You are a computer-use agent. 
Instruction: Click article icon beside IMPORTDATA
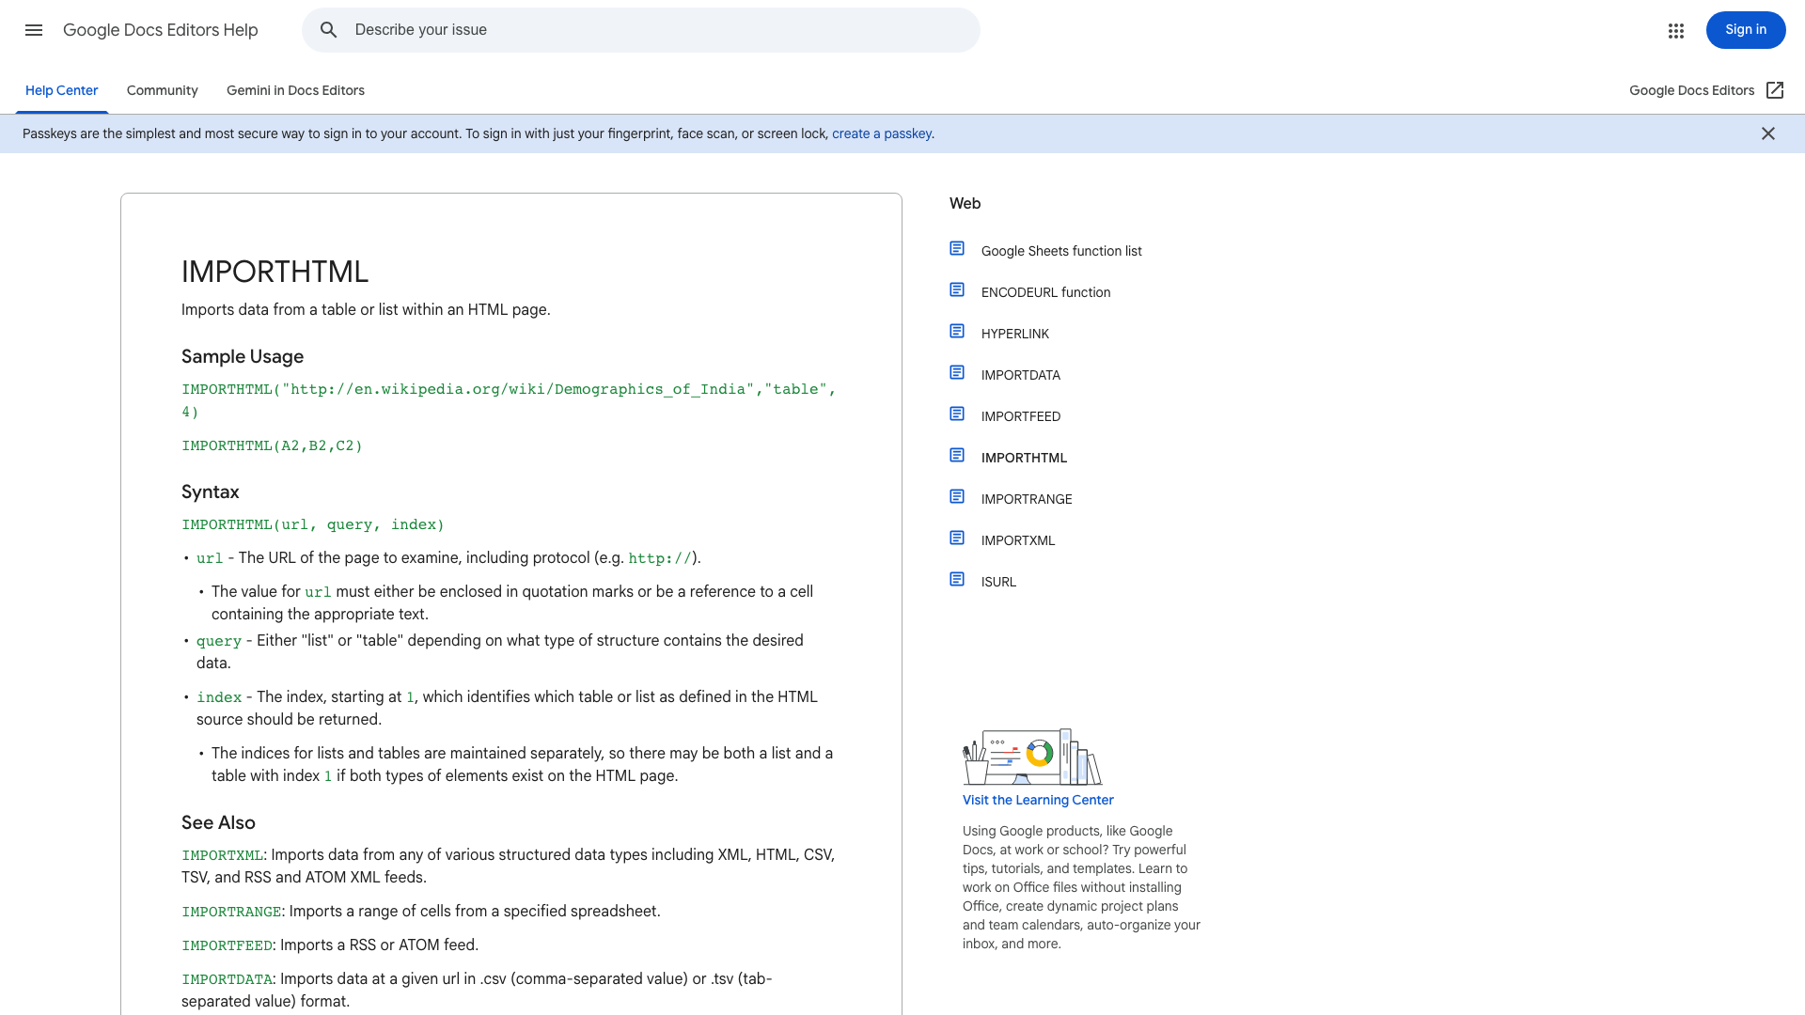pyautogui.click(x=957, y=373)
